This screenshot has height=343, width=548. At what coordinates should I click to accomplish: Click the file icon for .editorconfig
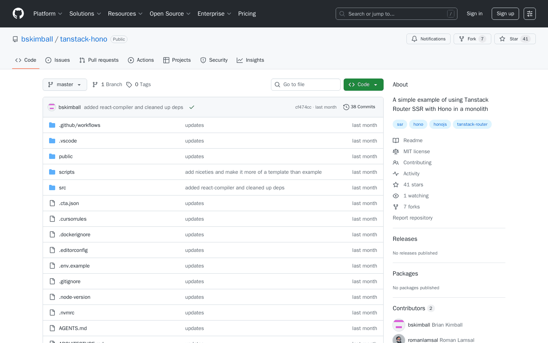pyautogui.click(x=52, y=250)
